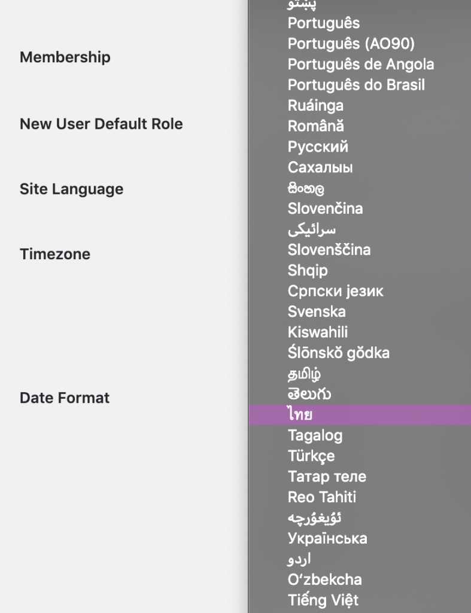Image resolution: width=471 pixels, height=613 pixels.
Task: Select Português de Angola
Action: [x=360, y=65]
